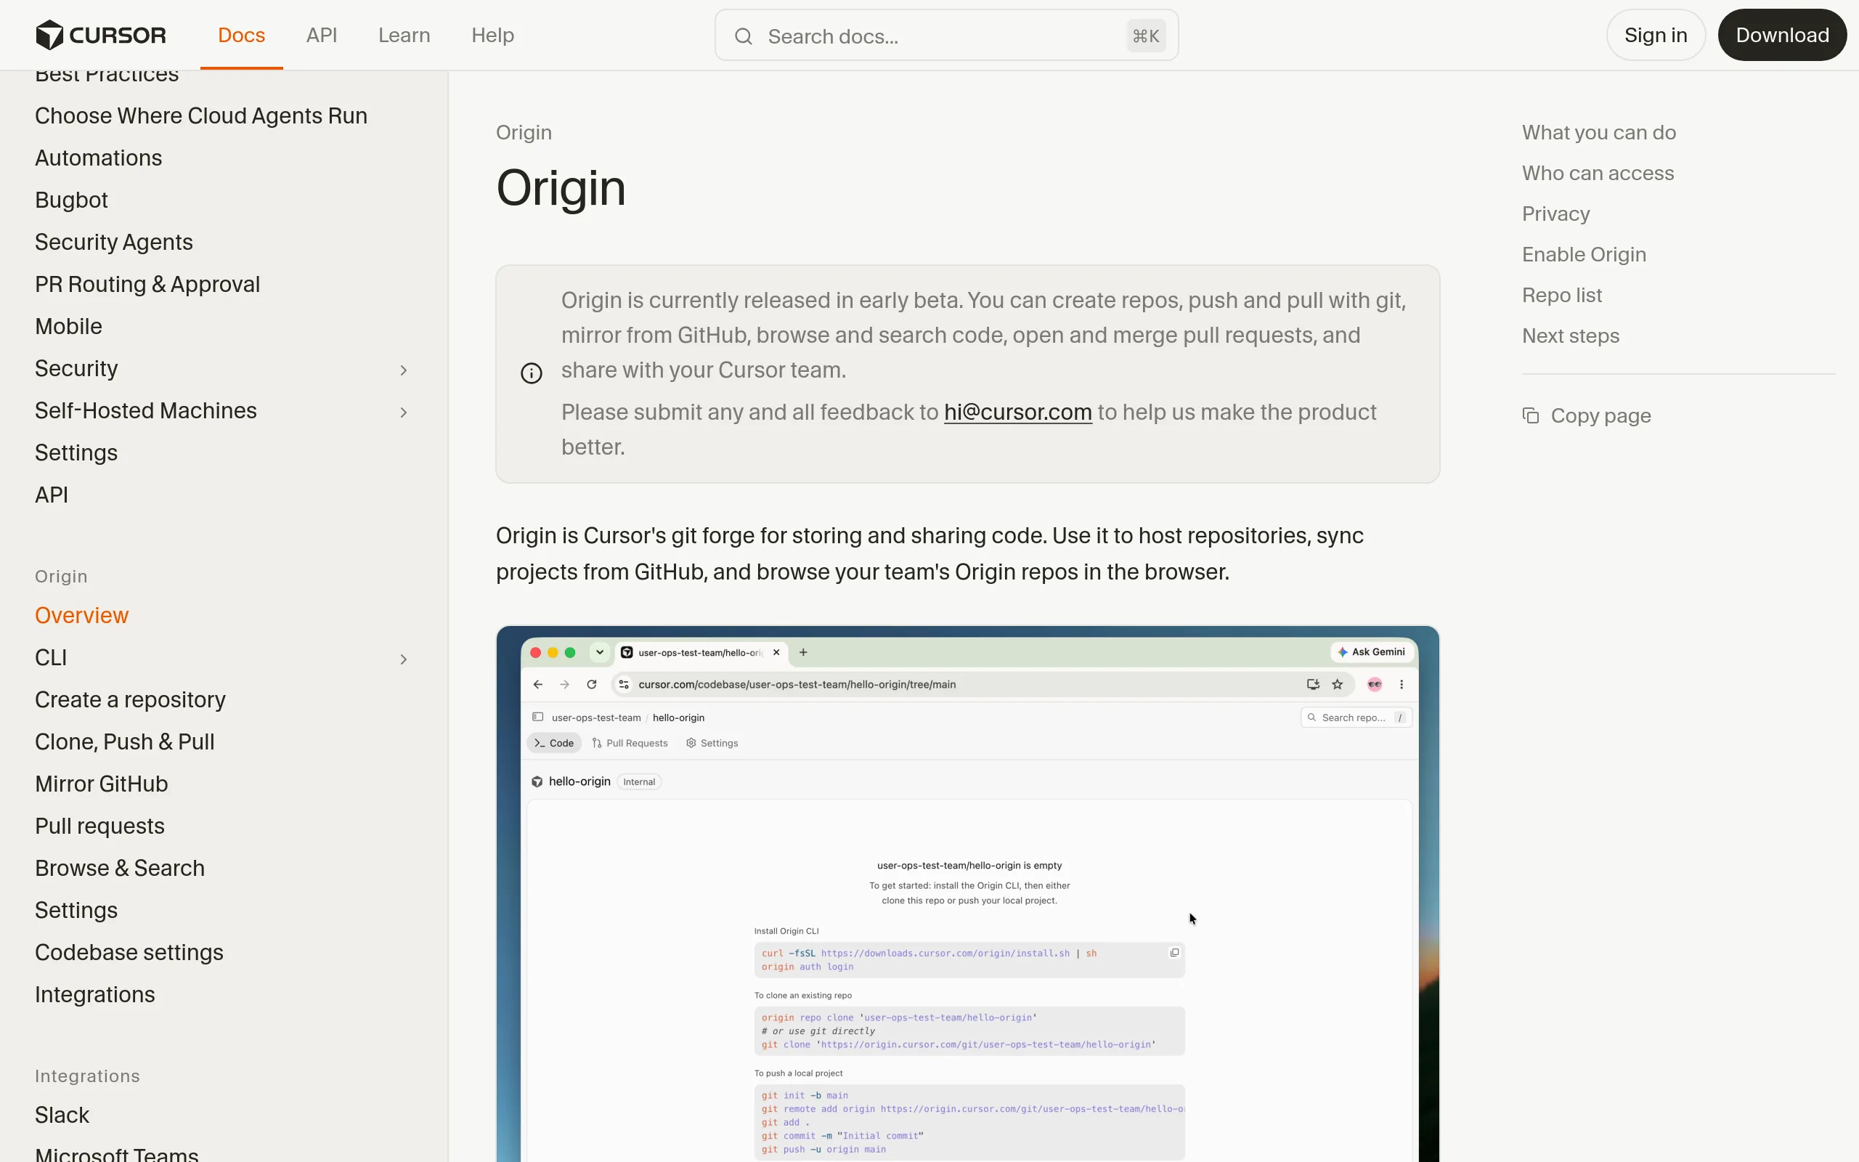Click the ⌘K shortcut badge
This screenshot has width=1859, height=1162.
click(1145, 36)
